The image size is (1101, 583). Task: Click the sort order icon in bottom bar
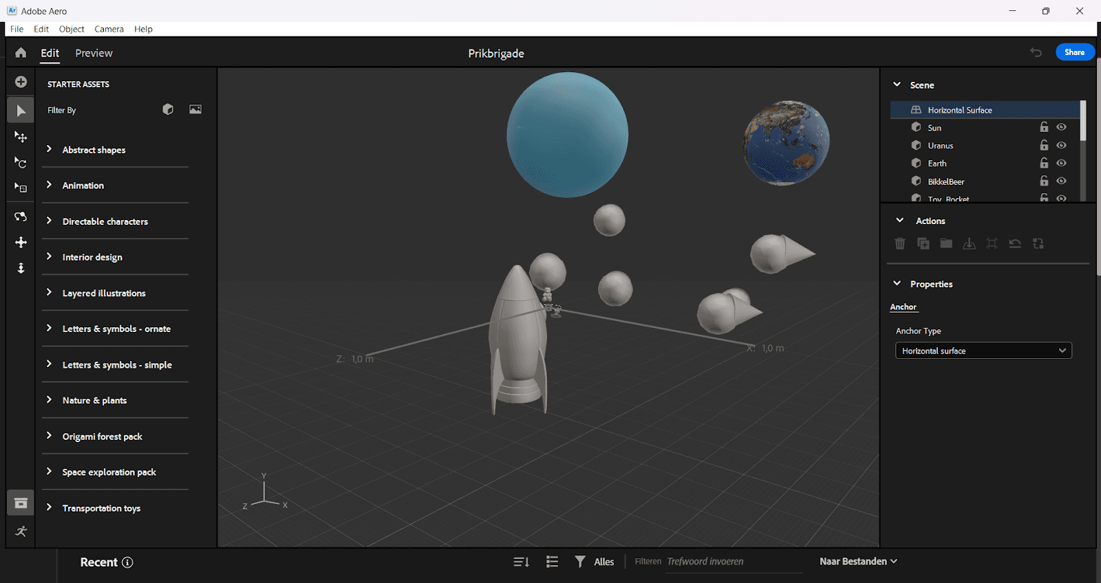pos(522,562)
